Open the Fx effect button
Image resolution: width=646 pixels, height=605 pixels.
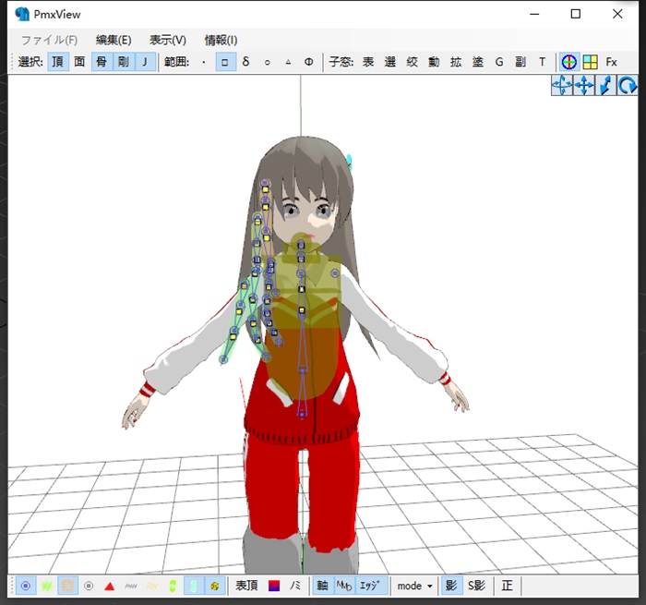pyautogui.click(x=611, y=62)
